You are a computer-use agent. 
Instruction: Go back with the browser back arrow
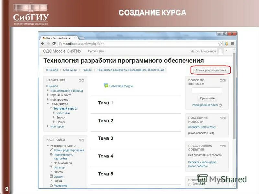click(x=43, y=44)
